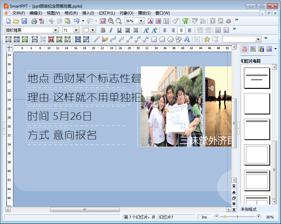Open the font name dropdown 微软雅黑
Screen dimensions: 281x224
[x=55, y=30]
